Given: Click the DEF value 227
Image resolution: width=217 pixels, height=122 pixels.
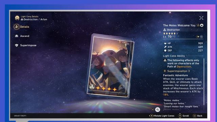Looking at the screenshot, I should (200, 50).
